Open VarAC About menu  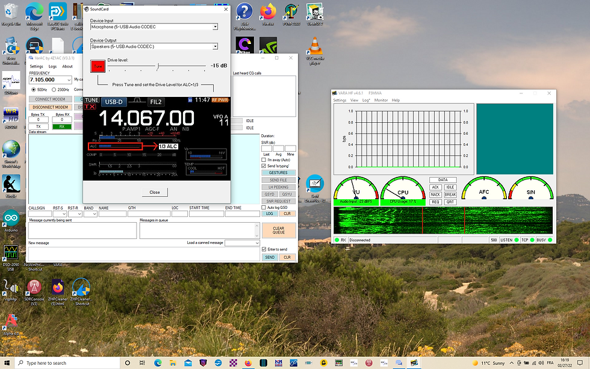[x=67, y=66]
